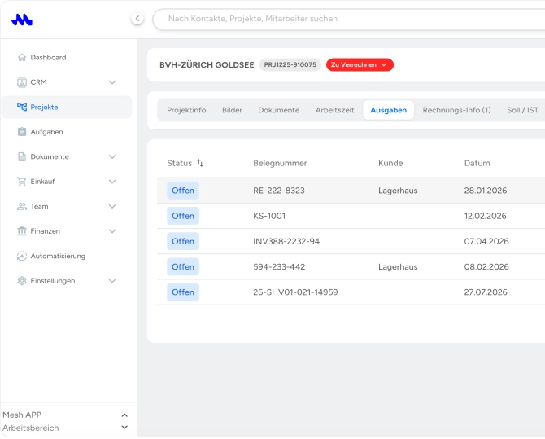Expand the Team submenu chevron

(x=112, y=206)
